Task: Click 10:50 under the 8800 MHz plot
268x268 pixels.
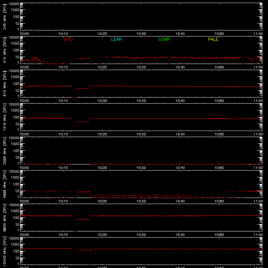Action: pos(219,235)
